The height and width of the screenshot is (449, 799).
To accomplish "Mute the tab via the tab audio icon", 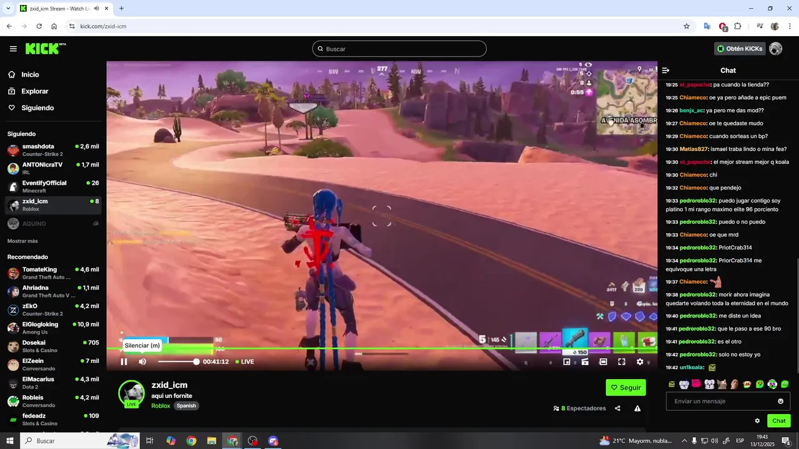I will [x=96, y=9].
